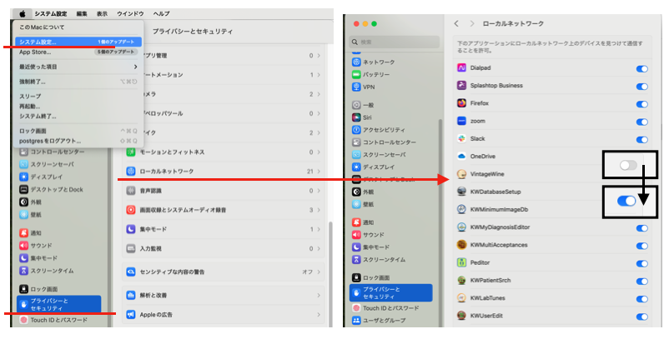
Task: Click the Slack app icon
Action: tap(461, 138)
